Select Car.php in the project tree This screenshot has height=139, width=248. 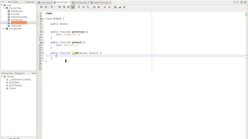pos(15,14)
